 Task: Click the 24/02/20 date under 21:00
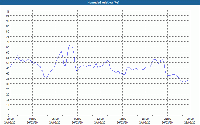[x=167, y=122]
